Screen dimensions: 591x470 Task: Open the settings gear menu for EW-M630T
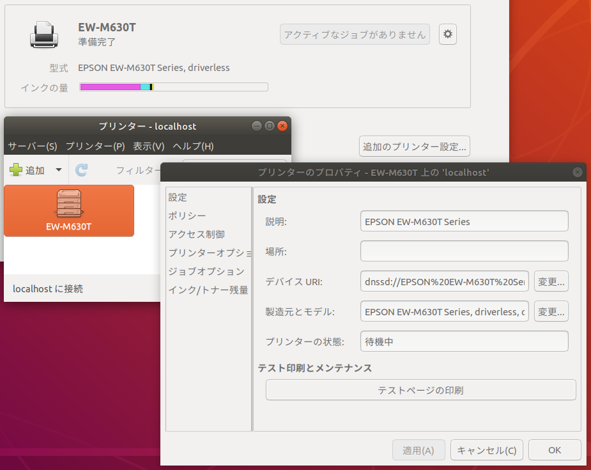pyautogui.click(x=447, y=34)
